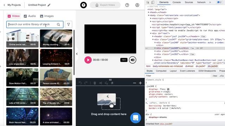This screenshot has height=126, width=225.
Task: Click Export Video button
Action: (x=105, y=5)
